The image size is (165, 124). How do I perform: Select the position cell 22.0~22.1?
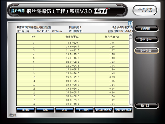73,62
